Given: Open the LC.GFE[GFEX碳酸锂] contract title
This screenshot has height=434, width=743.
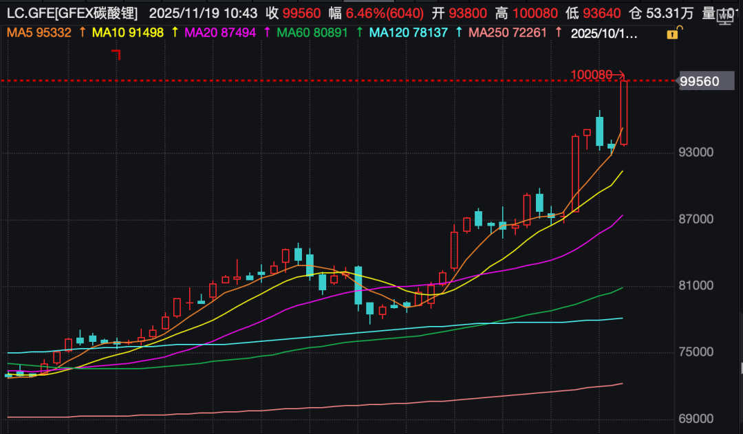Looking at the screenshot, I should (x=72, y=13).
